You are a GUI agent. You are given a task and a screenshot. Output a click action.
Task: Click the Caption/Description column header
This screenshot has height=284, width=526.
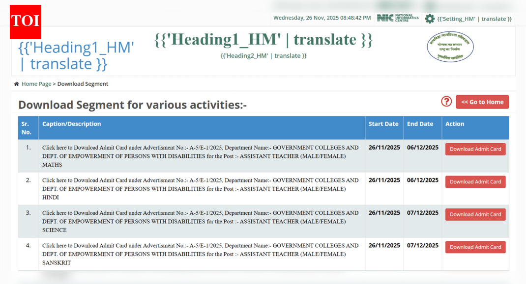pyautogui.click(x=71, y=124)
